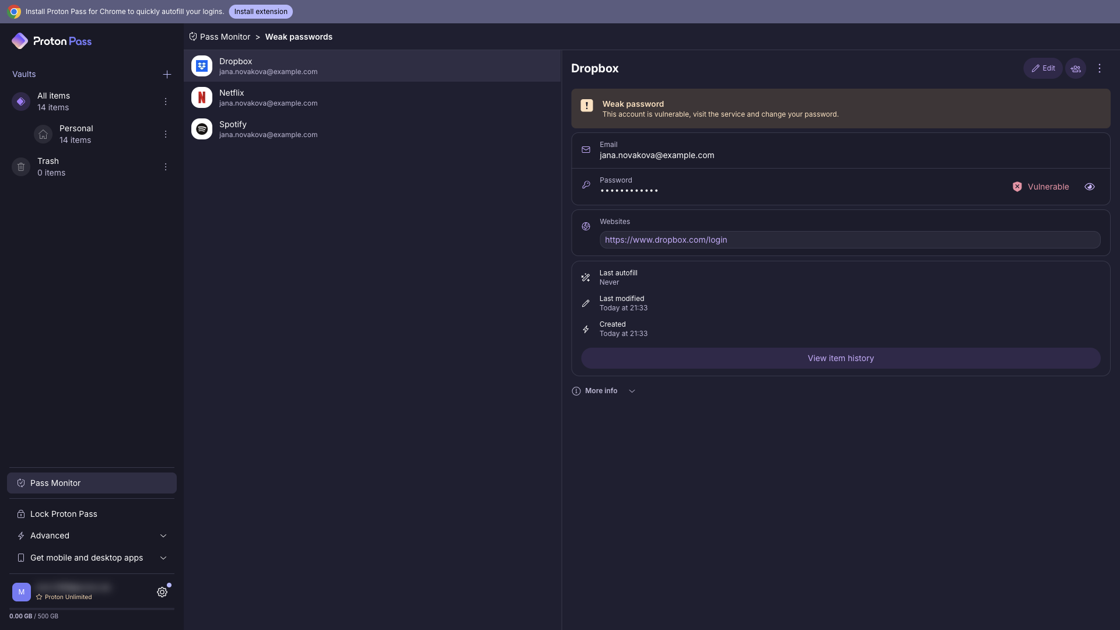Screen dimensions: 1120x630
Task: Copy email jana.novakova@example.com in details
Action: pyautogui.click(x=841, y=150)
